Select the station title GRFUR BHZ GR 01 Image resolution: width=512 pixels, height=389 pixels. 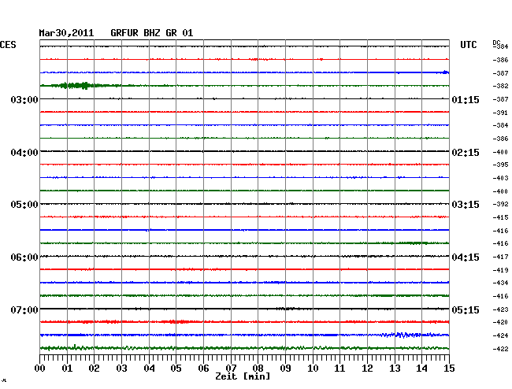(x=152, y=33)
